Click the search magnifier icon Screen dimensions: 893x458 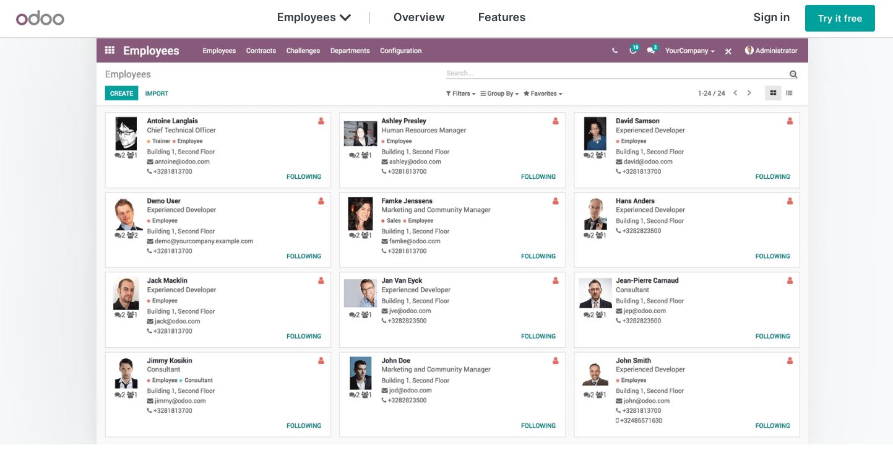coord(793,74)
